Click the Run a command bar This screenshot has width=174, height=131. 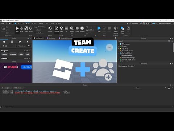coord(86,107)
